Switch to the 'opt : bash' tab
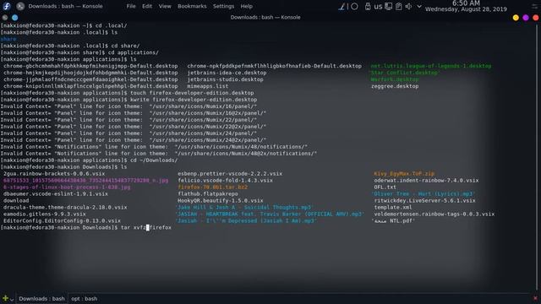 coord(85,298)
